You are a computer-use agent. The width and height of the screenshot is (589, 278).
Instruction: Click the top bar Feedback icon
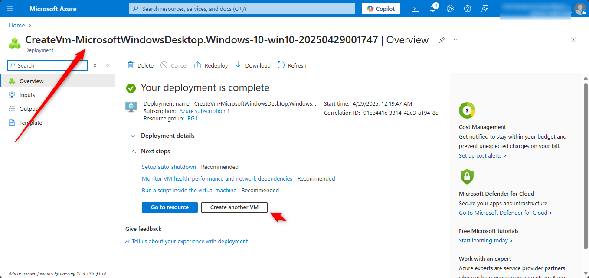[485, 9]
